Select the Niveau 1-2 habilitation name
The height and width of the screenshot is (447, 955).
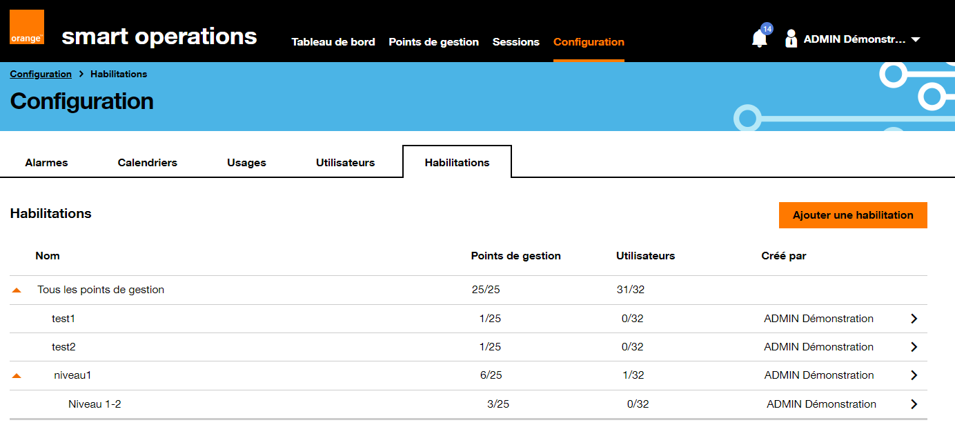[95, 404]
